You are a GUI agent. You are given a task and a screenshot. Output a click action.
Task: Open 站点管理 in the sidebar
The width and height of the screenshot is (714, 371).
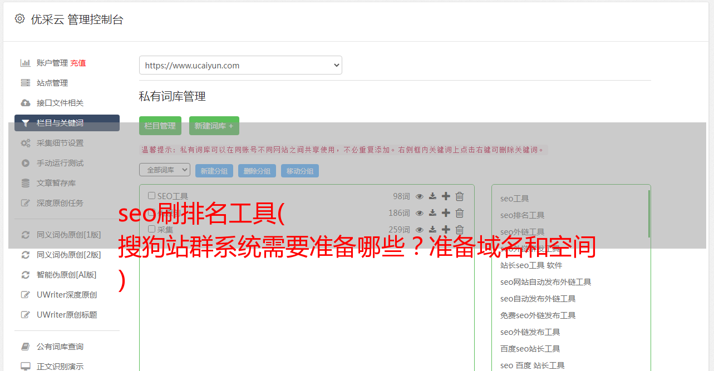[52, 83]
